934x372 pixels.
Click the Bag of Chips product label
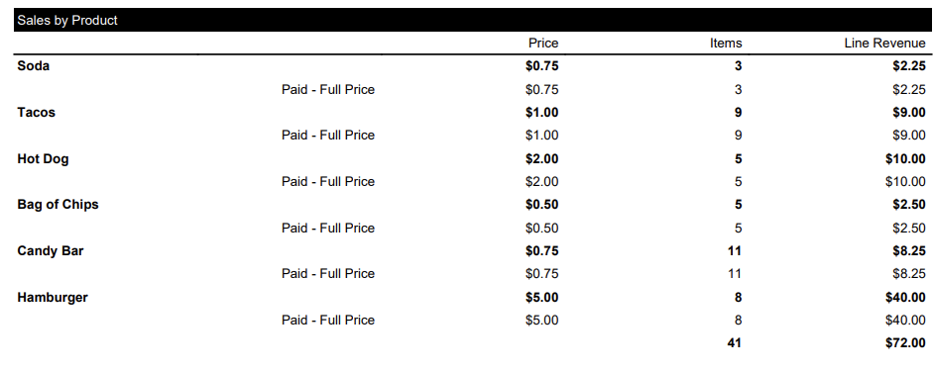pos(58,205)
